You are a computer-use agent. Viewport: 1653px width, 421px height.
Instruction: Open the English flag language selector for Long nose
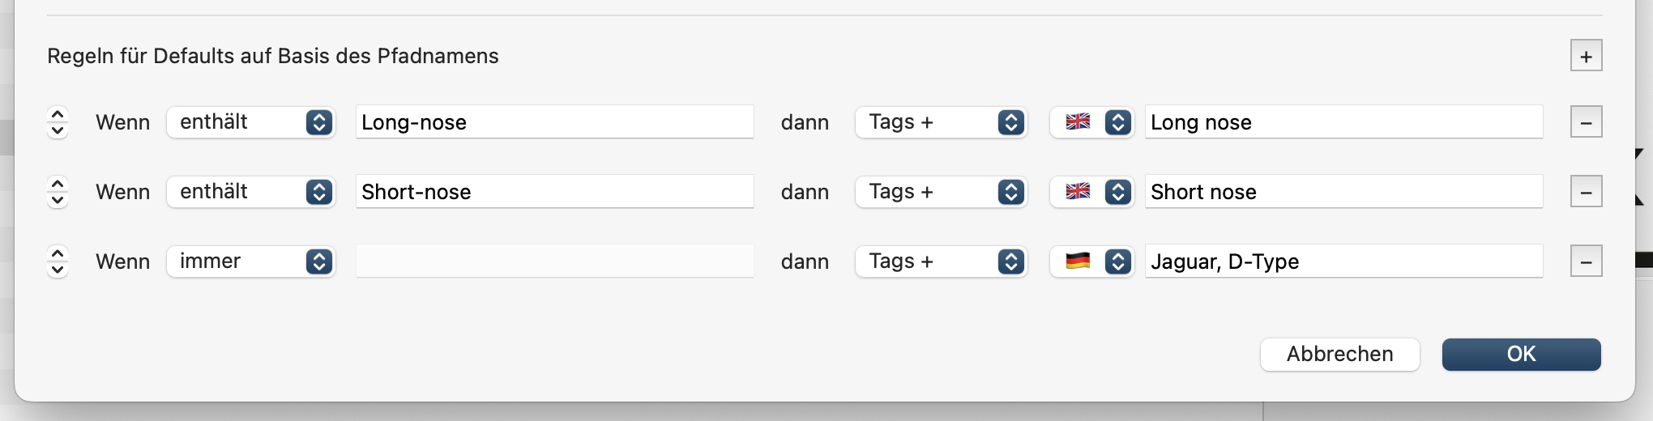pos(1091,122)
